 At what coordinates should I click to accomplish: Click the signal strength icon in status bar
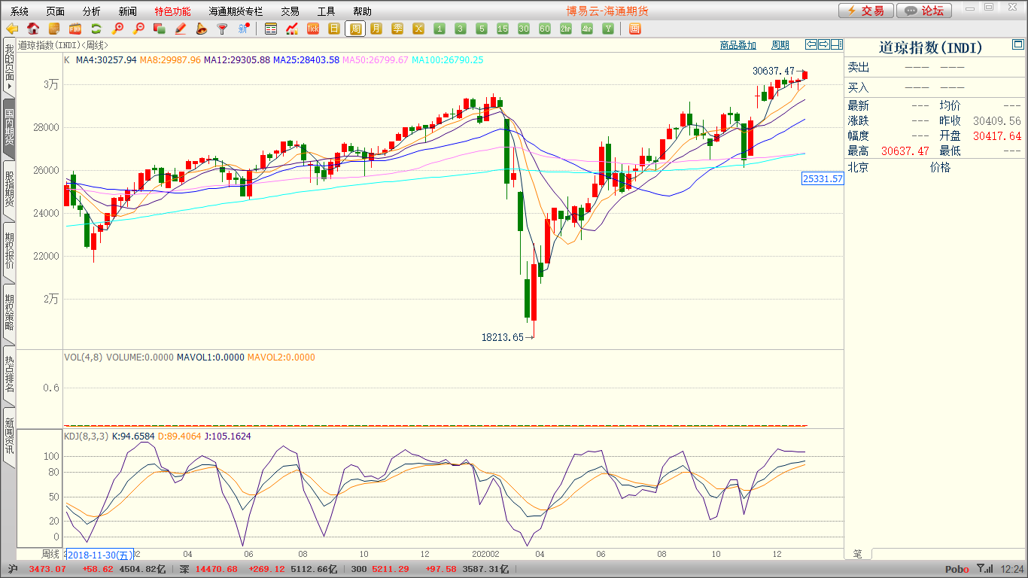[x=984, y=569]
